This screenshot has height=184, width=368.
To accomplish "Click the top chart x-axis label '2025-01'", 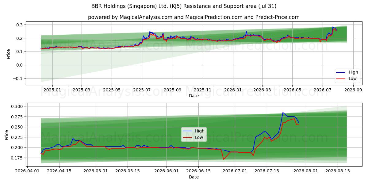I will [52, 90].
